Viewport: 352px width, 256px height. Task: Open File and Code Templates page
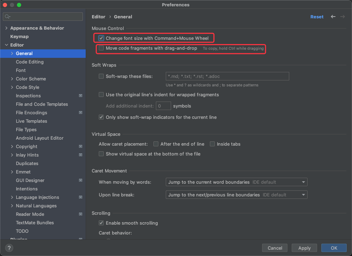coord(42,104)
